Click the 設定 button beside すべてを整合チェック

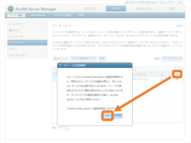[102, 59]
